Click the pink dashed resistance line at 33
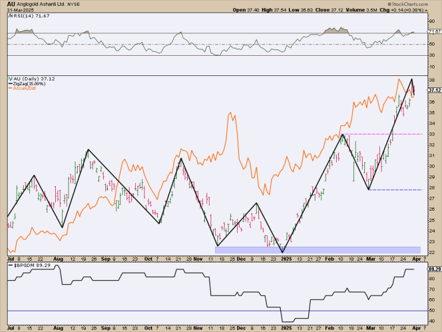This screenshot has height=332, width=442. [x=382, y=134]
